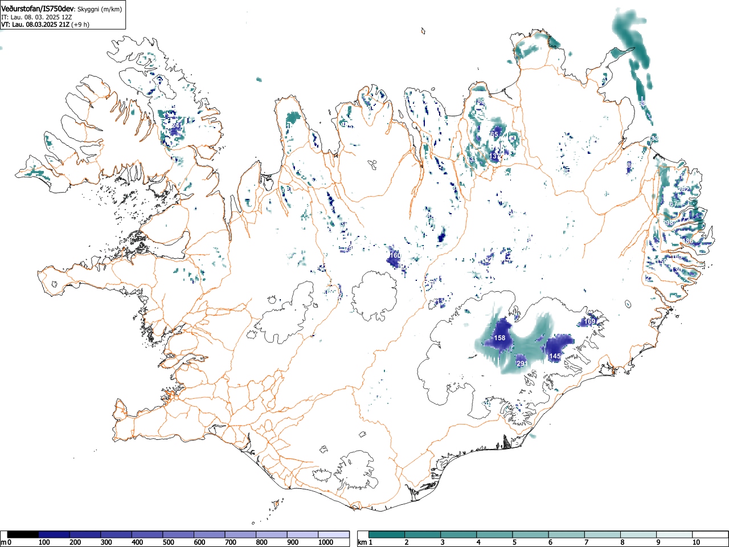This screenshot has width=729, height=547.
Task: Pick the black 0–100 m legend swatch
Action: (23, 534)
